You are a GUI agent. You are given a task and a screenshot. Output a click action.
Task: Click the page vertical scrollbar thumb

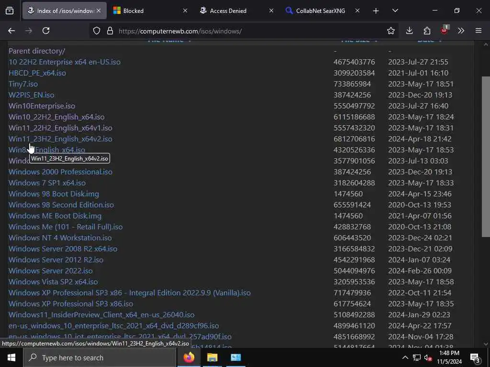[486, 157]
